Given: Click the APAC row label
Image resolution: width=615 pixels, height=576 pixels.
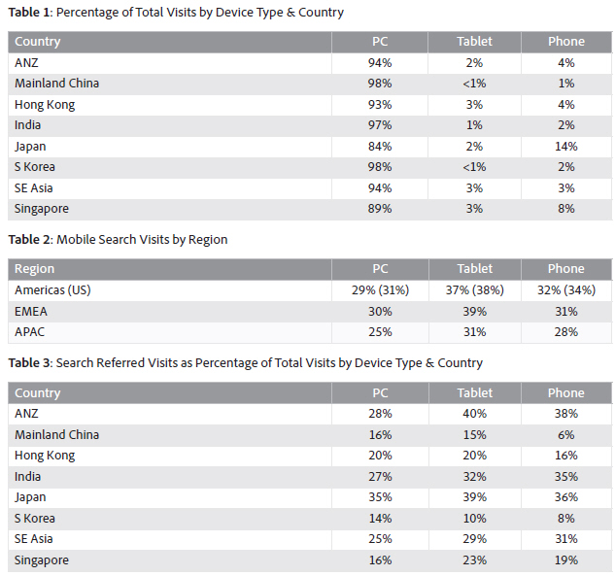Looking at the screenshot, I should (30, 332).
